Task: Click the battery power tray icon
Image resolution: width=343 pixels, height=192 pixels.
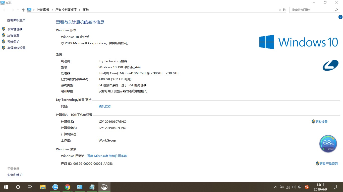Action: click(x=282, y=187)
